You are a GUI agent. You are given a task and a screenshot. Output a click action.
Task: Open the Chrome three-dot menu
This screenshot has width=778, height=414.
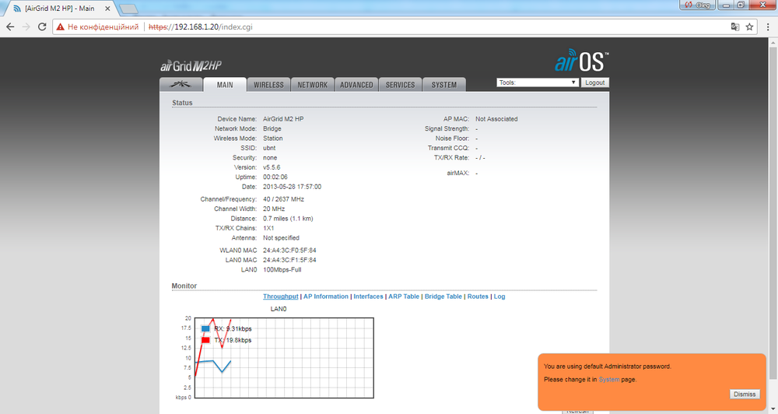point(767,26)
